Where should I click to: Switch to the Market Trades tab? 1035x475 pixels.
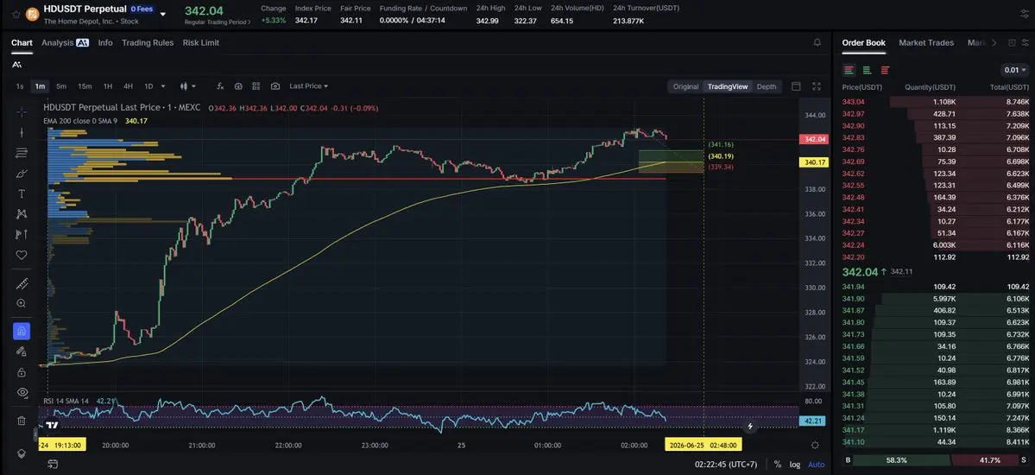926,42
